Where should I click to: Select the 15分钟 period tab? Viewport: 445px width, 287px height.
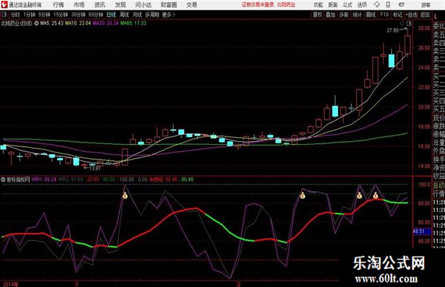pyautogui.click(x=60, y=15)
